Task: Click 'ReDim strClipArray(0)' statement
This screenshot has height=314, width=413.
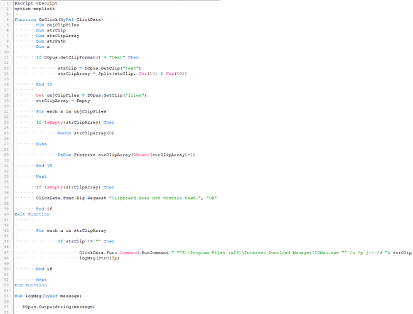Action: coord(85,133)
